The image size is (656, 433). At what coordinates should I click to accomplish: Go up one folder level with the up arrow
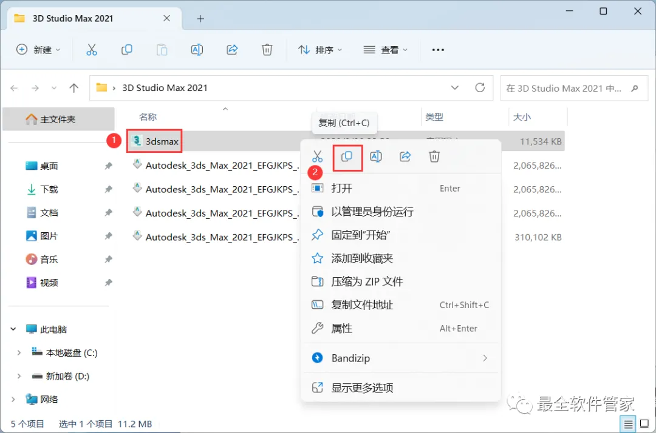coord(73,88)
